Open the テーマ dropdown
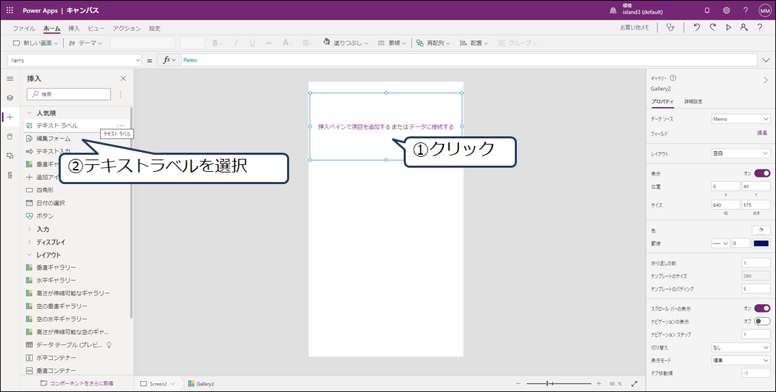776x392 pixels. click(85, 43)
